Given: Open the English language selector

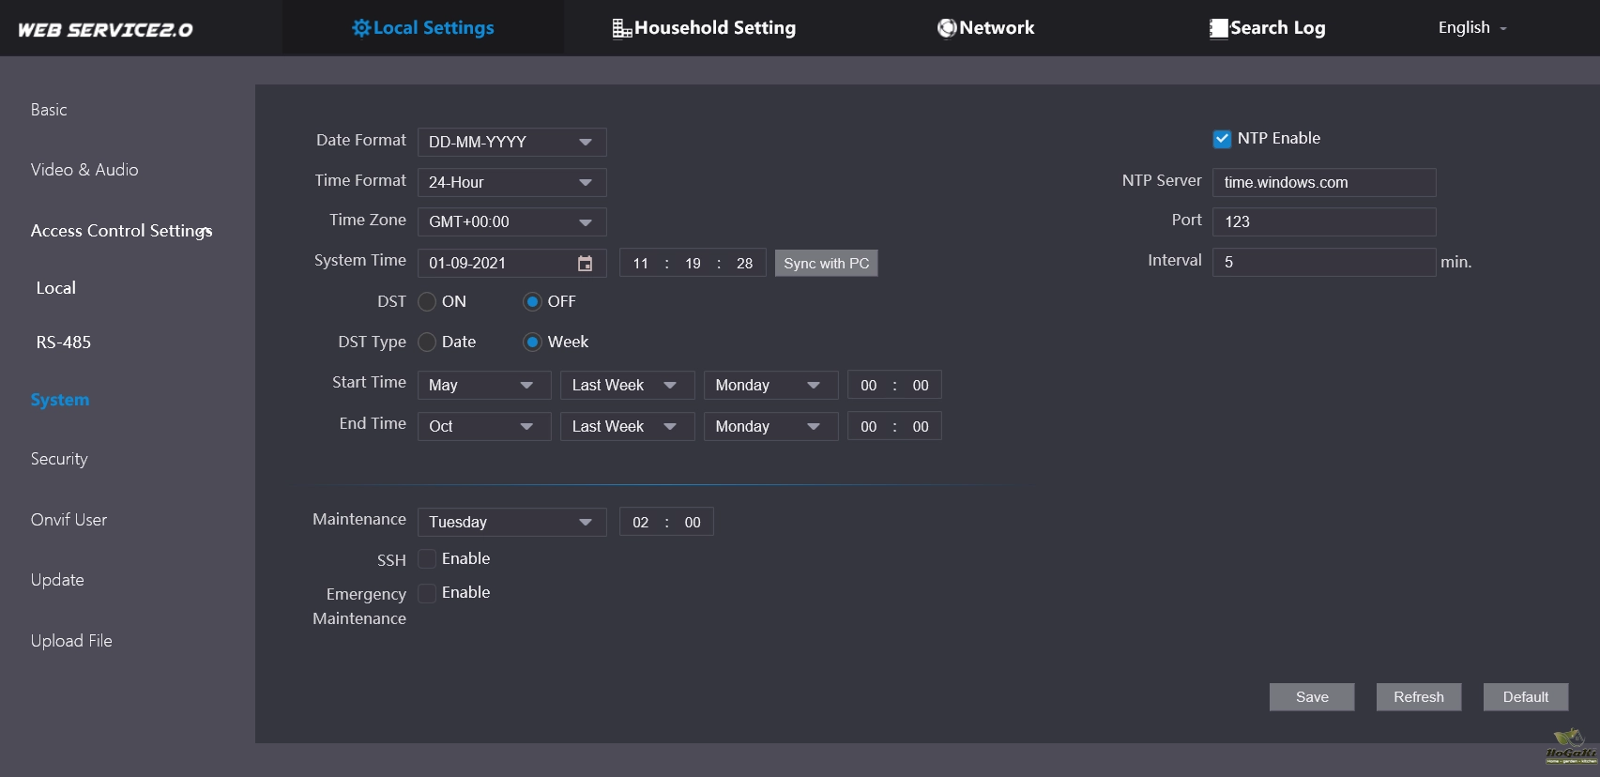Looking at the screenshot, I should 1471,28.
